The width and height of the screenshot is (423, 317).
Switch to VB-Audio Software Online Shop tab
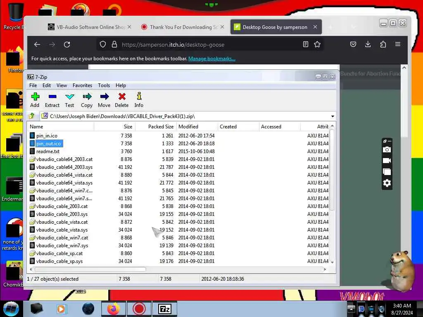coord(90,27)
